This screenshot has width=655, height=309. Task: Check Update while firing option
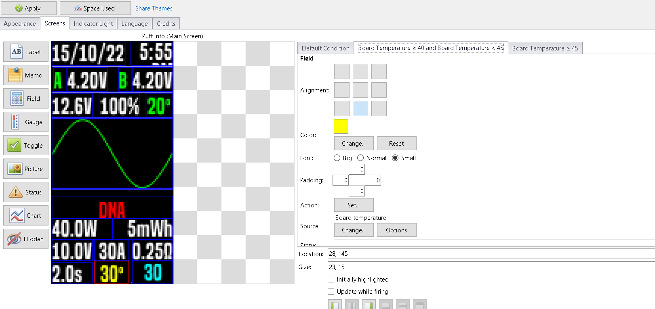(331, 291)
